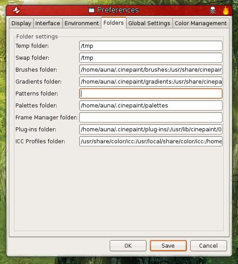Open the Color Management tab
Image resolution: width=238 pixels, height=264 pixels.
[200, 23]
